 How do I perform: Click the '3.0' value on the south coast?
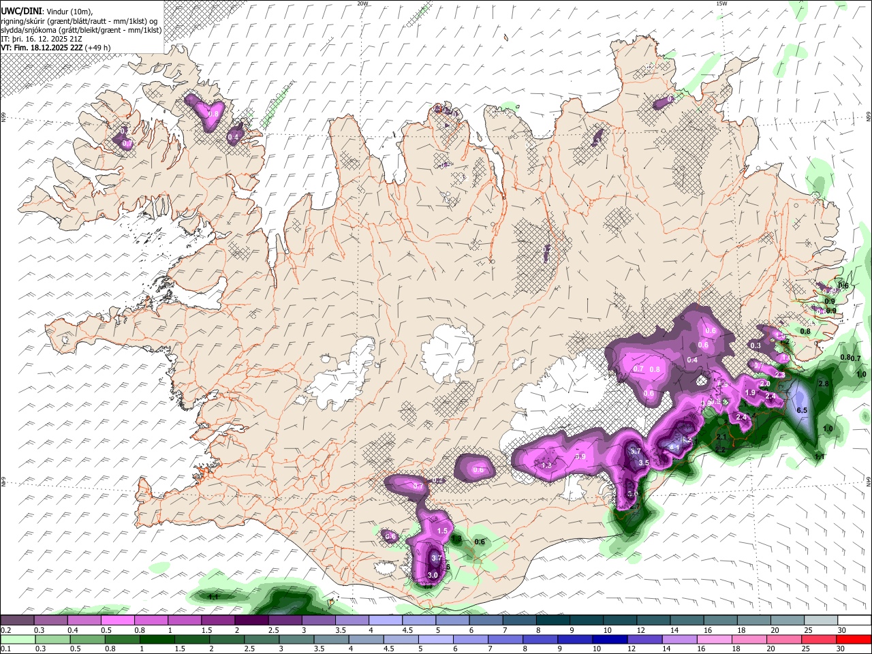pos(432,576)
